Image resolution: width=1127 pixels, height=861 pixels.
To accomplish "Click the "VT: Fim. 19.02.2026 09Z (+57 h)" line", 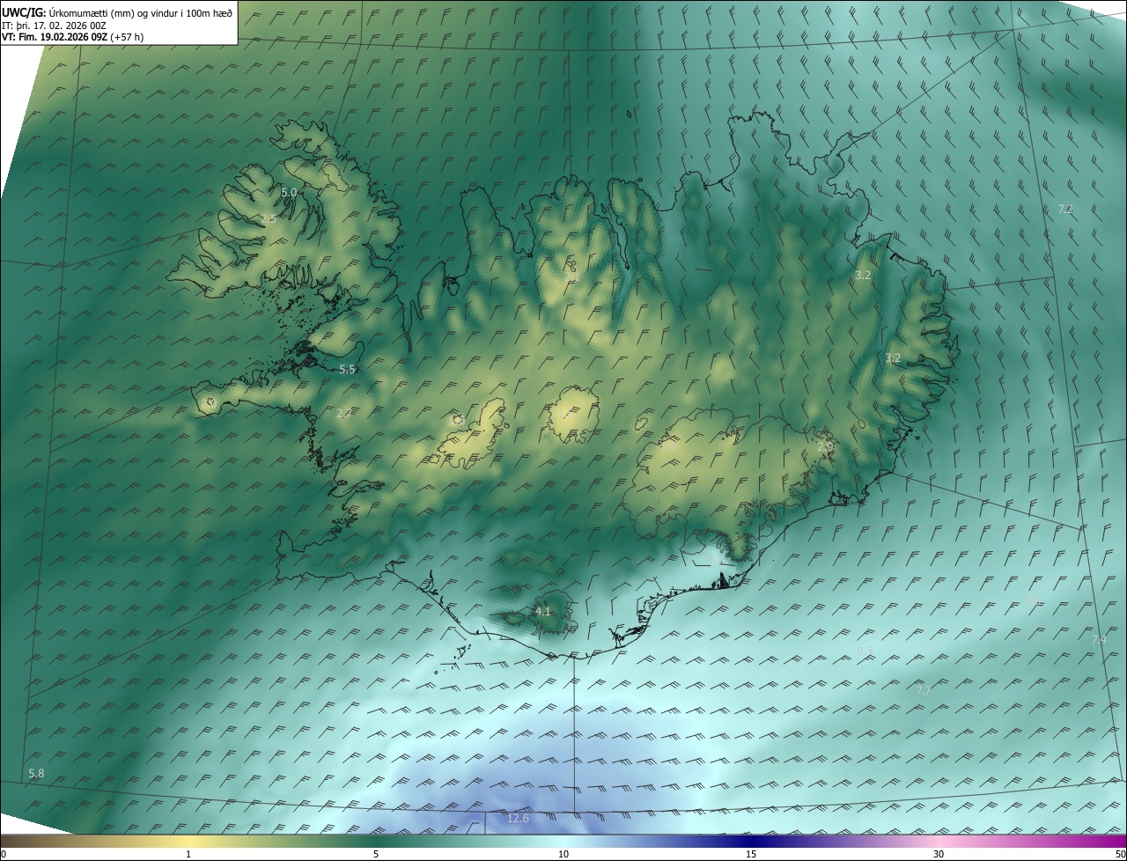I will (x=73, y=37).
